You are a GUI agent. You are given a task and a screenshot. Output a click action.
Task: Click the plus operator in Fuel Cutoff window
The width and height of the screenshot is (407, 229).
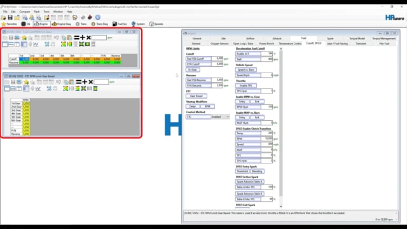(x=83, y=38)
